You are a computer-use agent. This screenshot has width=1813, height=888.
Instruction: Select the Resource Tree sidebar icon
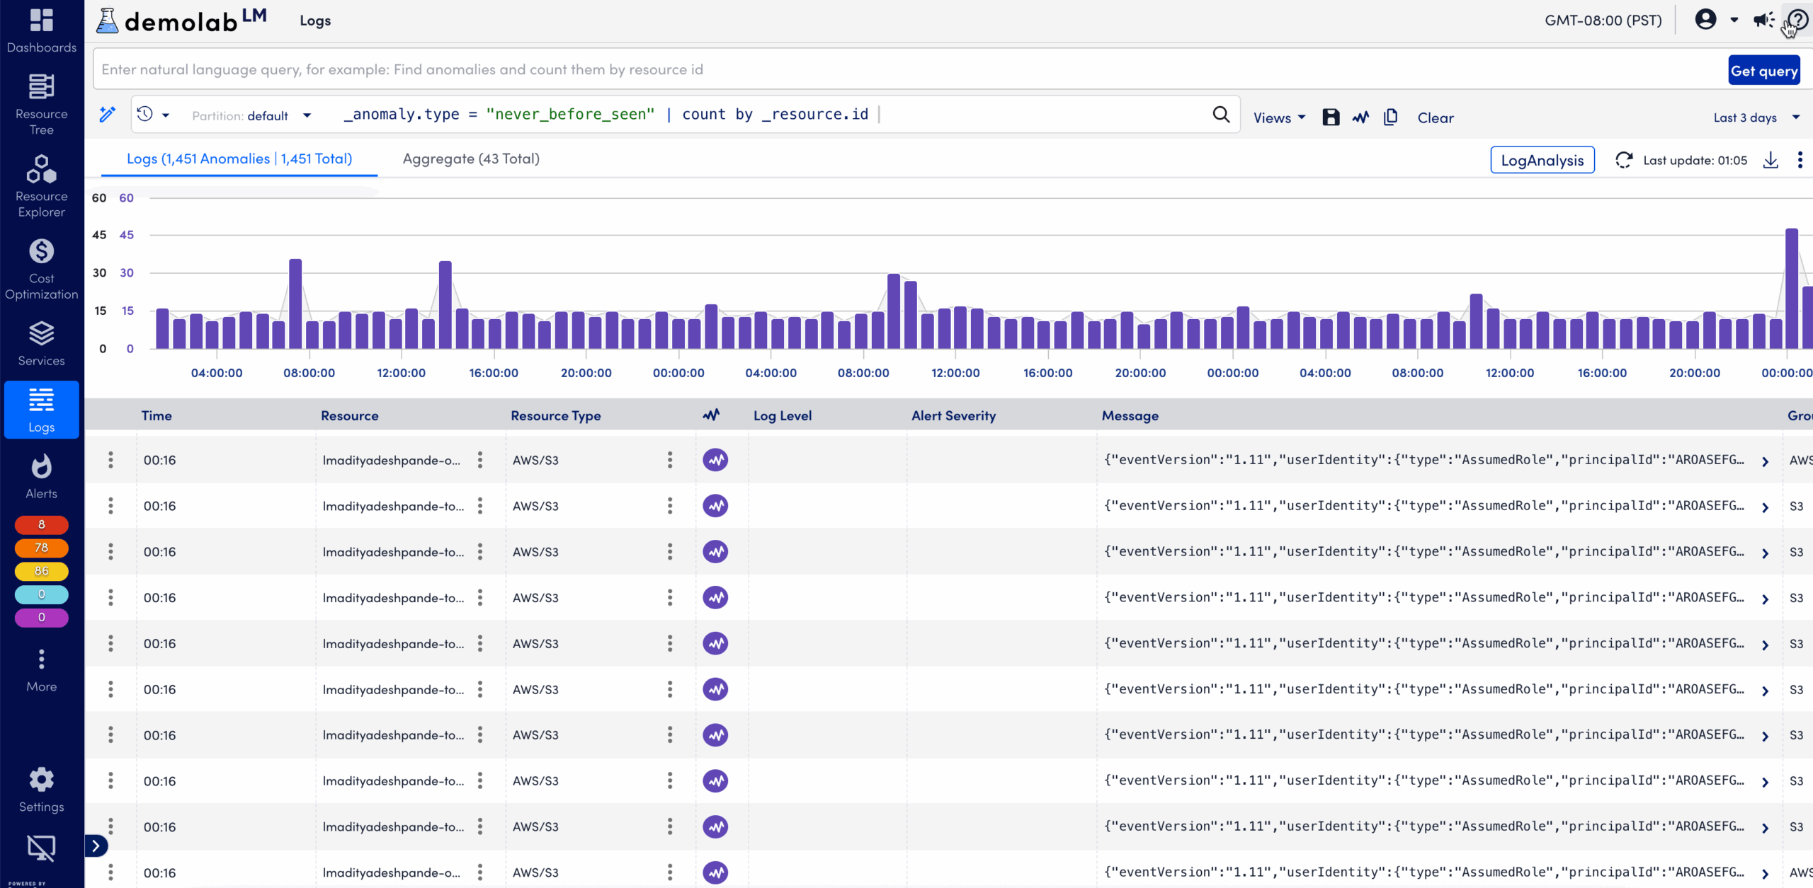(x=41, y=103)
